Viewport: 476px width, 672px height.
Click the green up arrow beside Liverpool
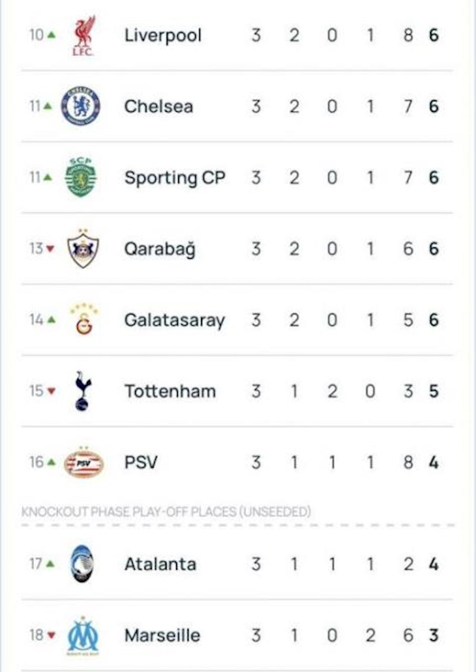[51, 36]
